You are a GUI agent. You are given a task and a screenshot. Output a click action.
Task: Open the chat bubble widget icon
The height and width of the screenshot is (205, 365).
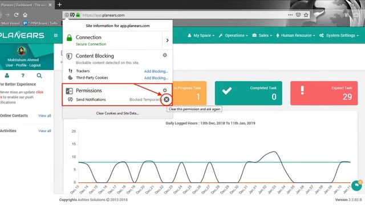(356, 186)
